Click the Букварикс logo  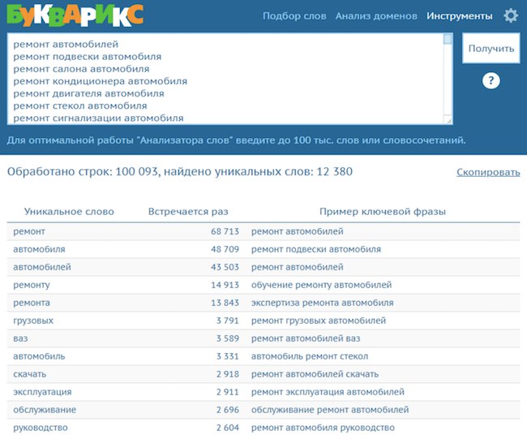tap(75, 15)
